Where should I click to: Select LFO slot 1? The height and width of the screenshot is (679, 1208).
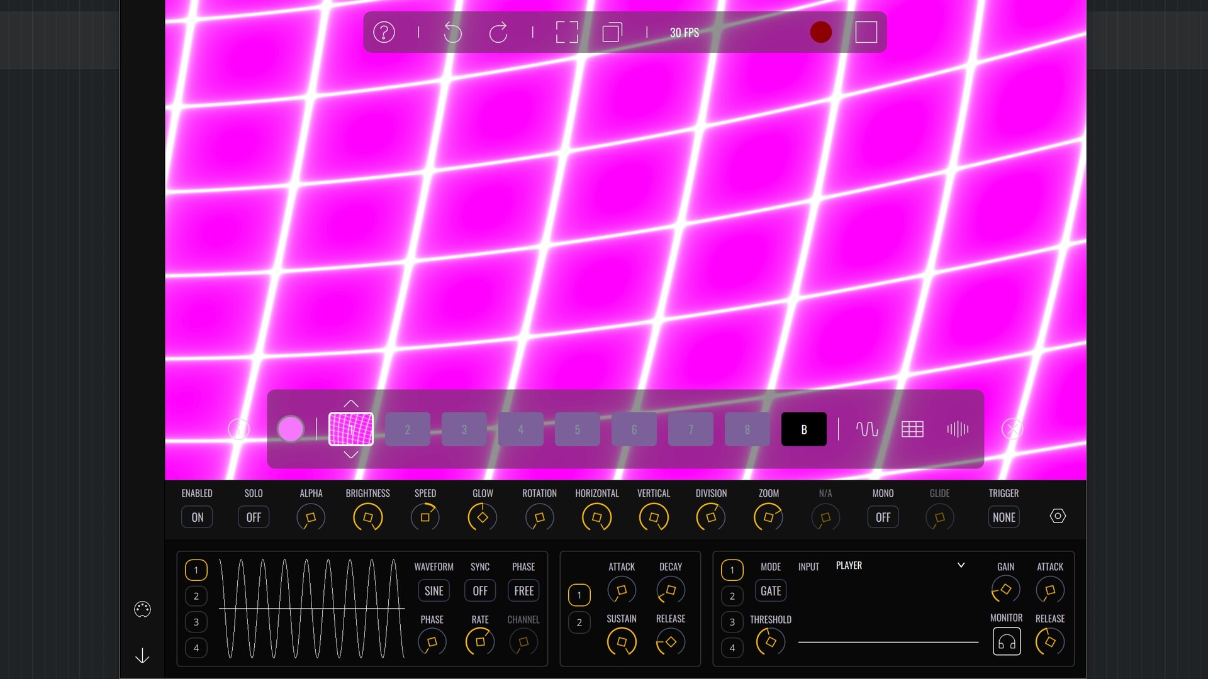[x=196, y=570]
